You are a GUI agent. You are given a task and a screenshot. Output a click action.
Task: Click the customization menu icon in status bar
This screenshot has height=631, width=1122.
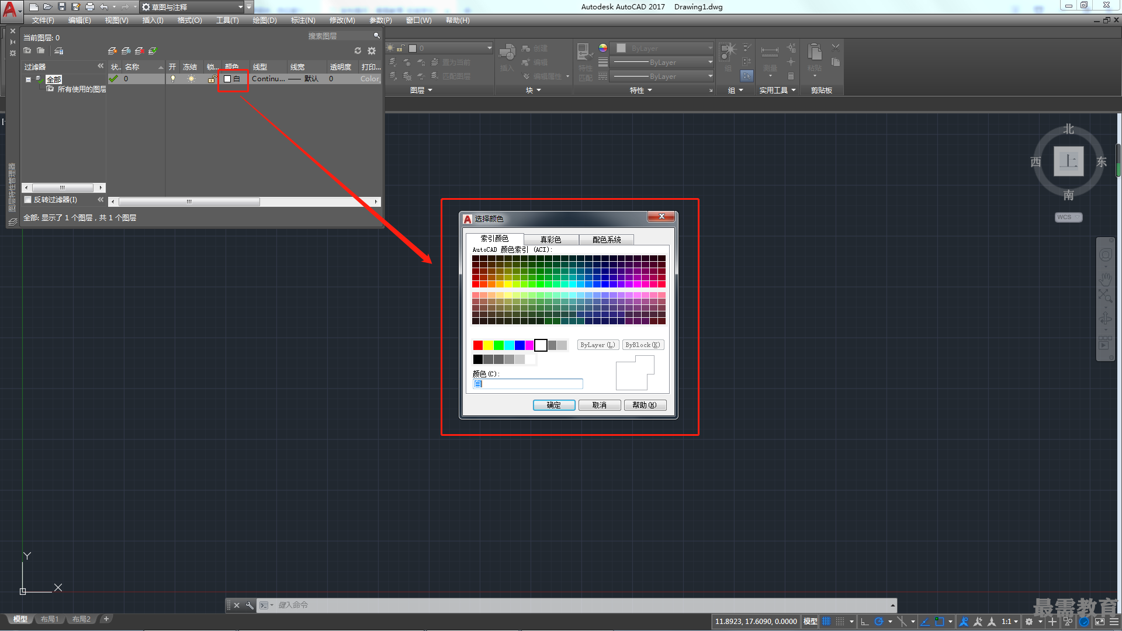[1114, 622]
